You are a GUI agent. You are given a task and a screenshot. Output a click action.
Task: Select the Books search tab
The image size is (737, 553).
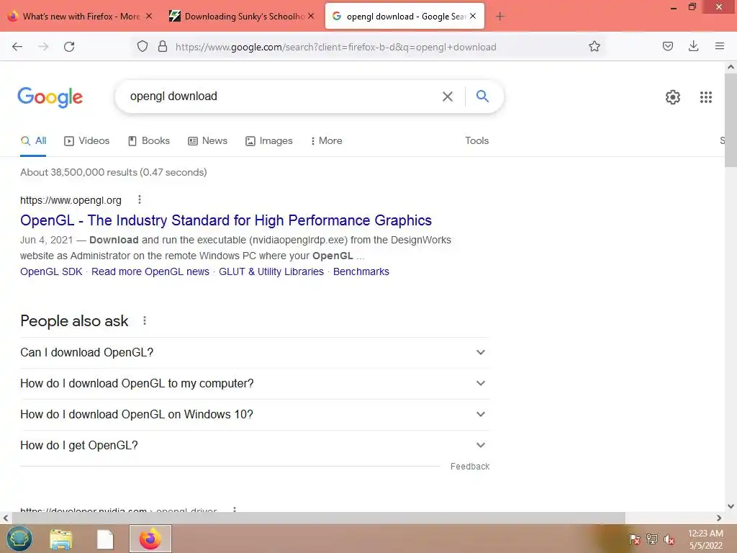pos(149,140)
